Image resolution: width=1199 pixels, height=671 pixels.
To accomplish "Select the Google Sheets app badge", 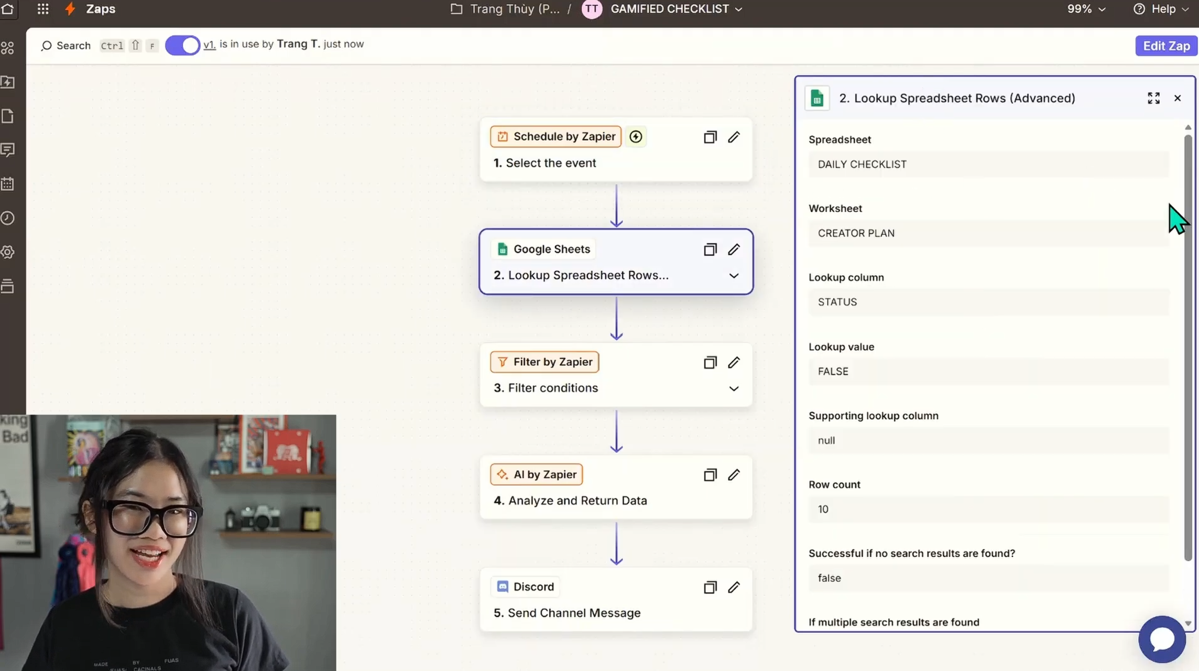I will [543, 250].
